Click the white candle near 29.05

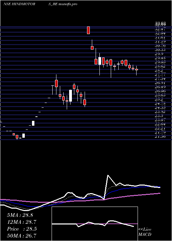coord(100,61)
